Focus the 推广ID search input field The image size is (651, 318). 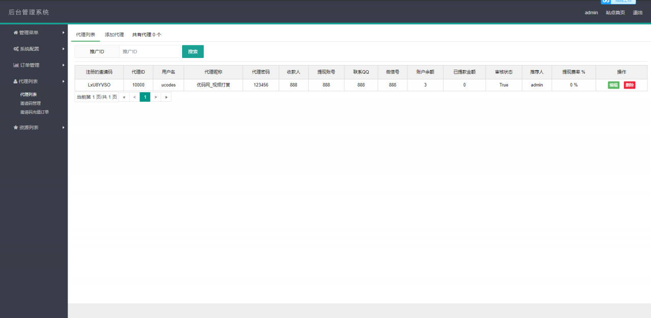pyautogui.click(x=150, y=51)
